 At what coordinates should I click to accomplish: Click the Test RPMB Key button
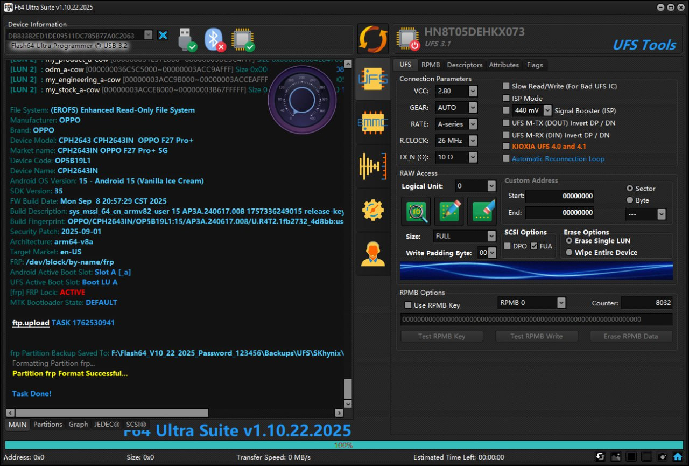coord(442,336)
